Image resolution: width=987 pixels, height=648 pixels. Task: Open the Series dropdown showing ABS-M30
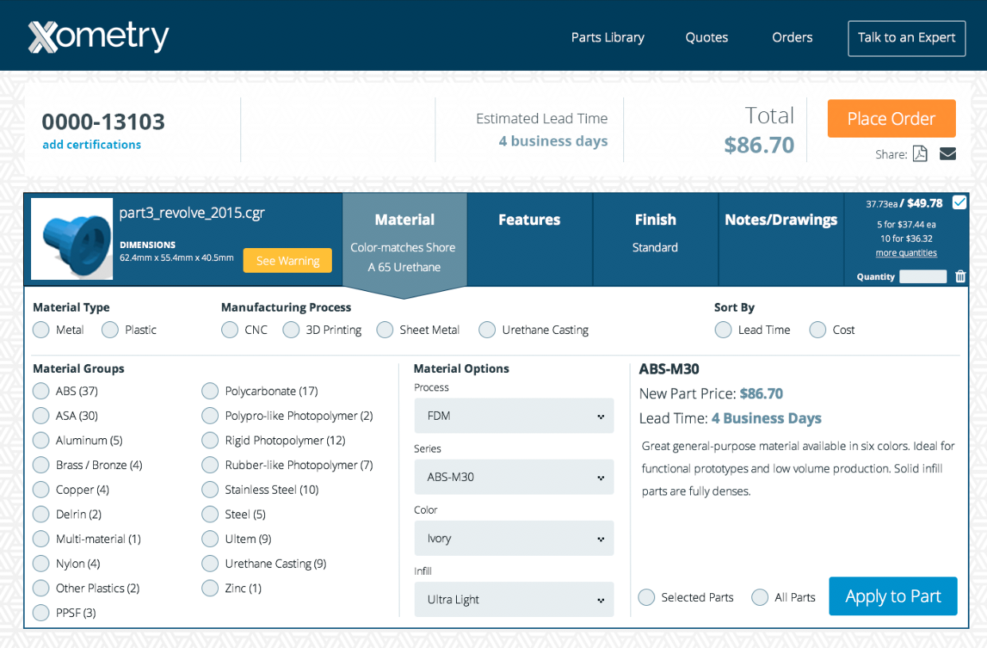pos(514,477)
